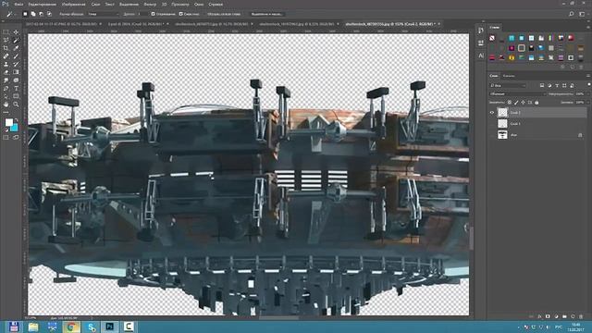
Task: Open the Окно menu
Action: tap(199, 4)
